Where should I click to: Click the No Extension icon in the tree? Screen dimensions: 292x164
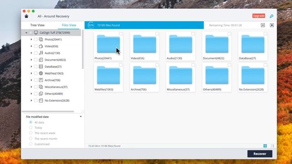click(41, 100)
